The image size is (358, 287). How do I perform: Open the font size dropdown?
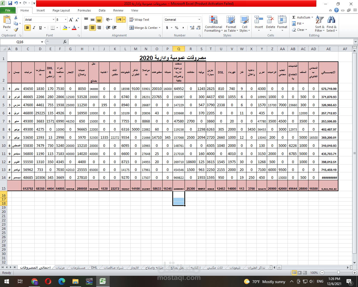(66, 20)
